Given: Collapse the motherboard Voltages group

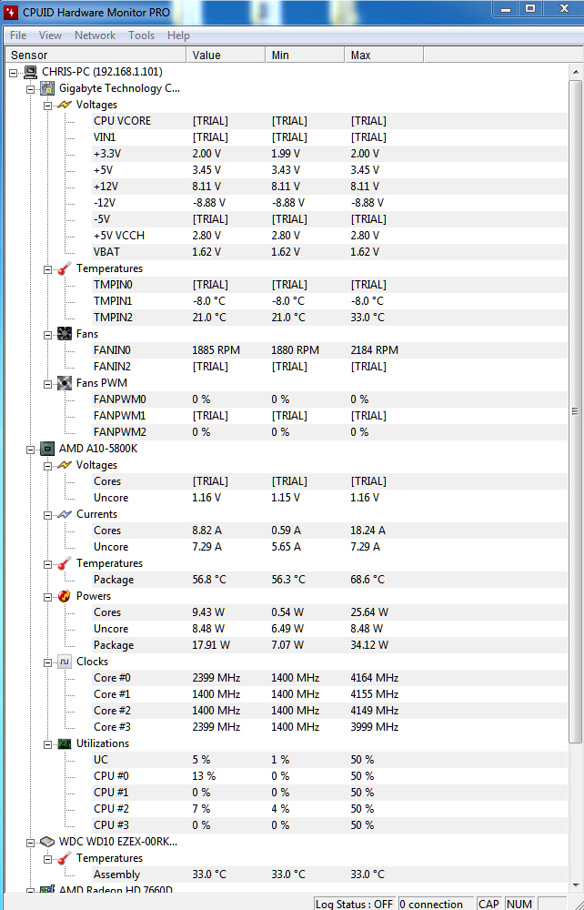Looking at the screenshot, I should 47,105.
